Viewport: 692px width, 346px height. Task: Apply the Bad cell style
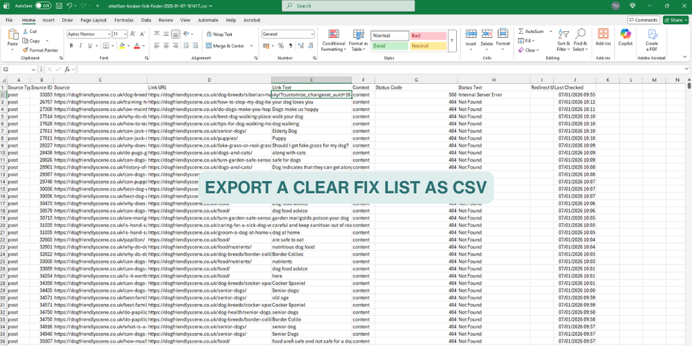428,36
